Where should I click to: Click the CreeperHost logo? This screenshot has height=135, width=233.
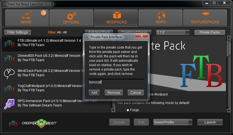tap(39, 123)
